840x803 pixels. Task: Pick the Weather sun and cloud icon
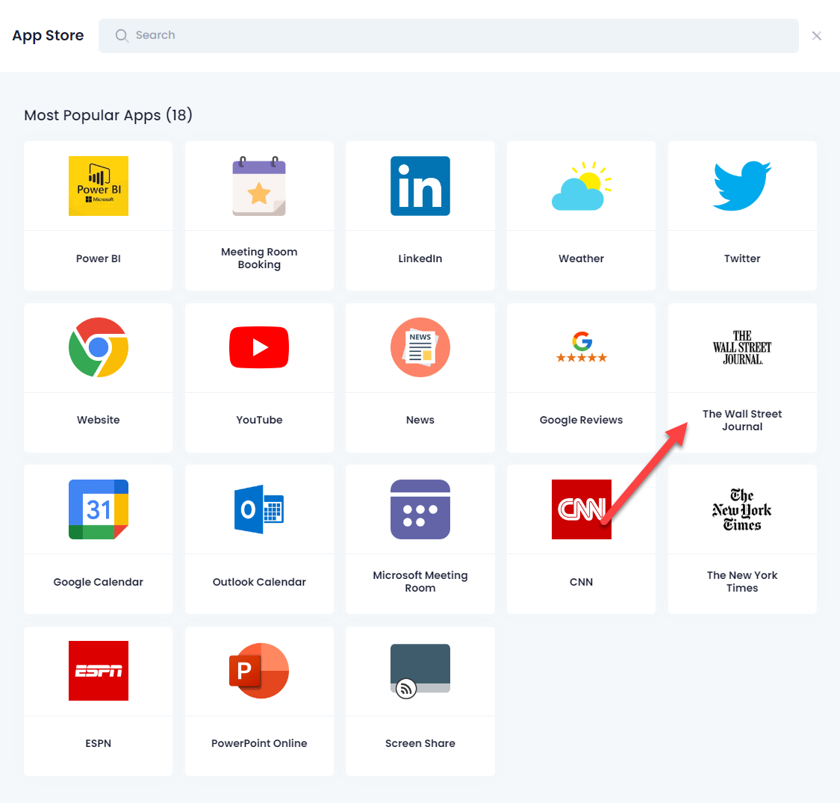pos(581,186)
